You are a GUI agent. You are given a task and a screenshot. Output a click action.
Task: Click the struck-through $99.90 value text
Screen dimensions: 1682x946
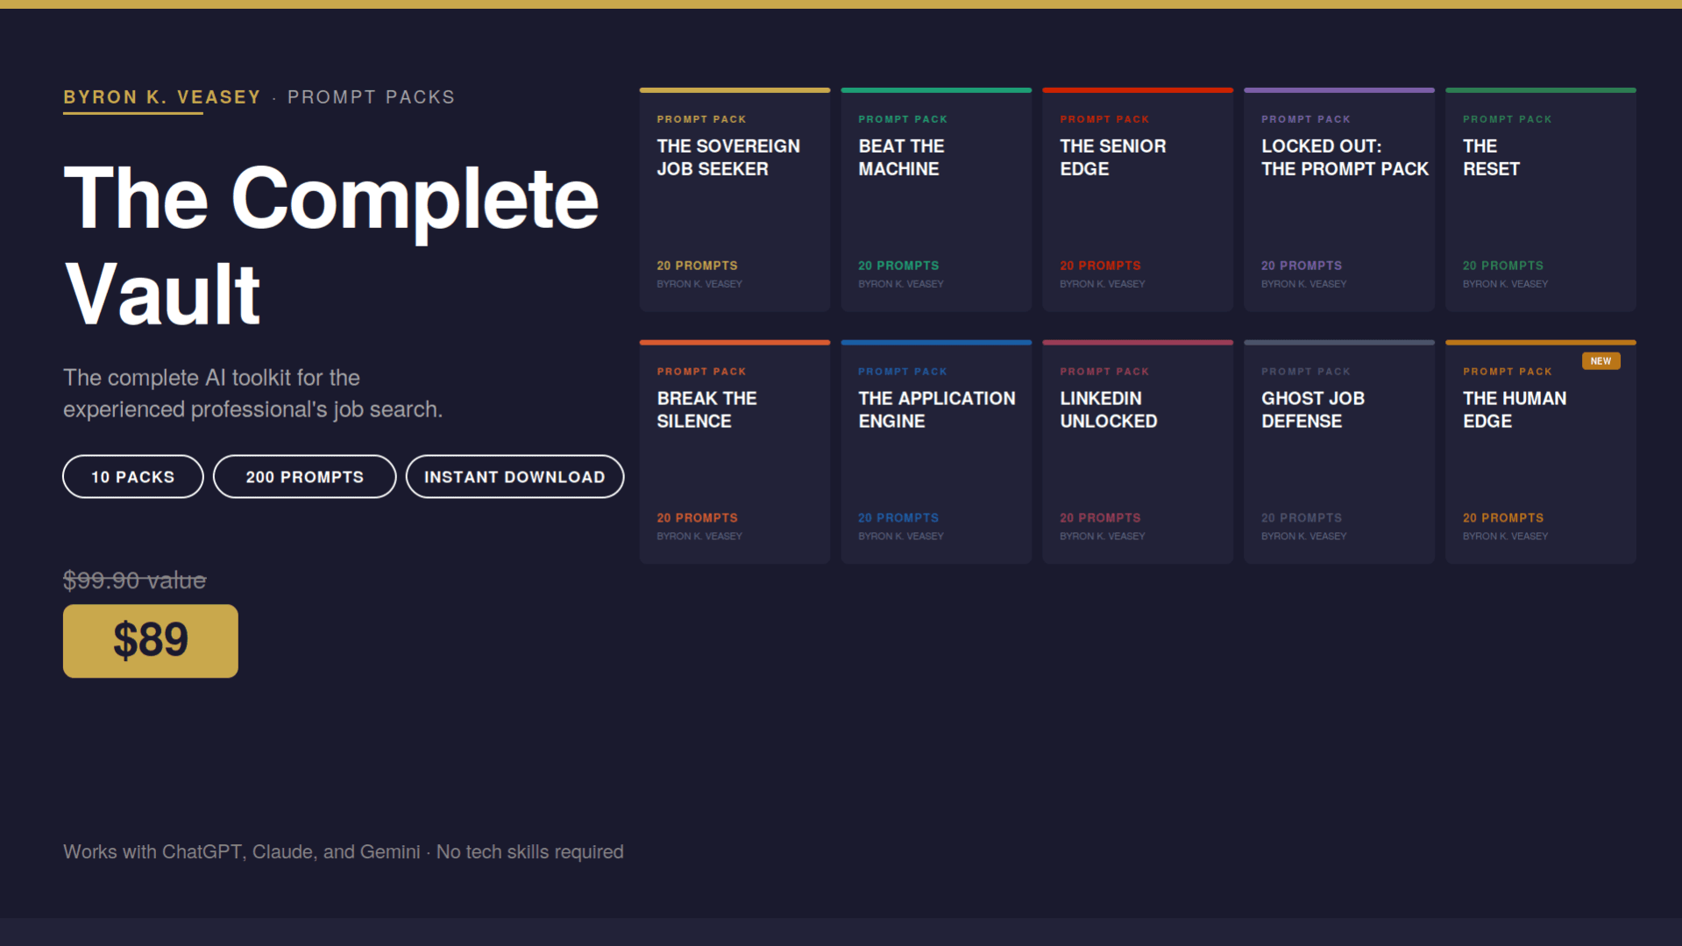tap(135, 580)
